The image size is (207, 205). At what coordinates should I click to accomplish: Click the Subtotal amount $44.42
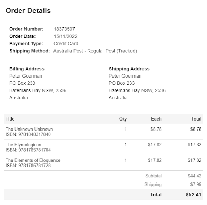click(x=194, y=176)
